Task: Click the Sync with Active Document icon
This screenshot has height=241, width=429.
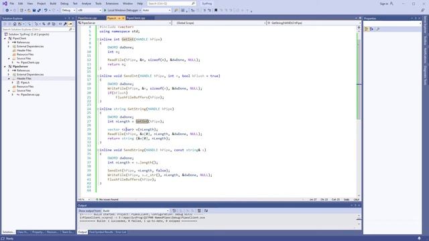Action: click(x=44, y=24)
